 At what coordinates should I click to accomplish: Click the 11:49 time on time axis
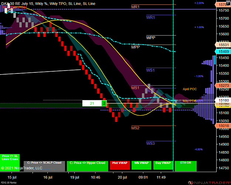click(x=161, y=177)
